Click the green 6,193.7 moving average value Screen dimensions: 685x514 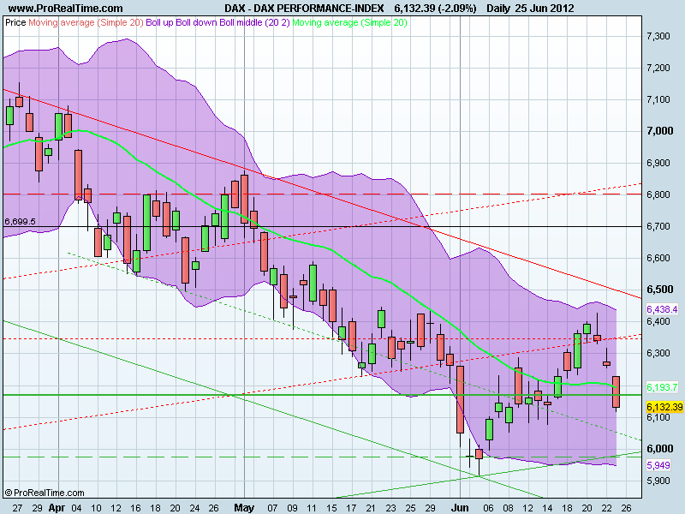point(662,387)
